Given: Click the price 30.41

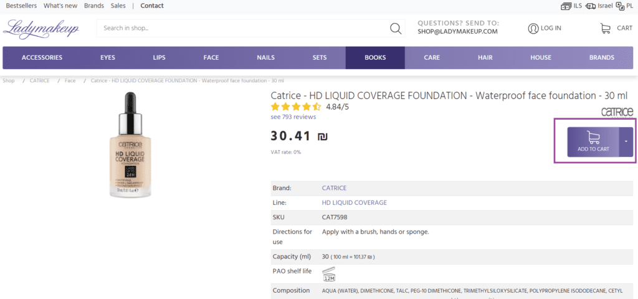Looking at the screenshot, I should click(290, 136).
